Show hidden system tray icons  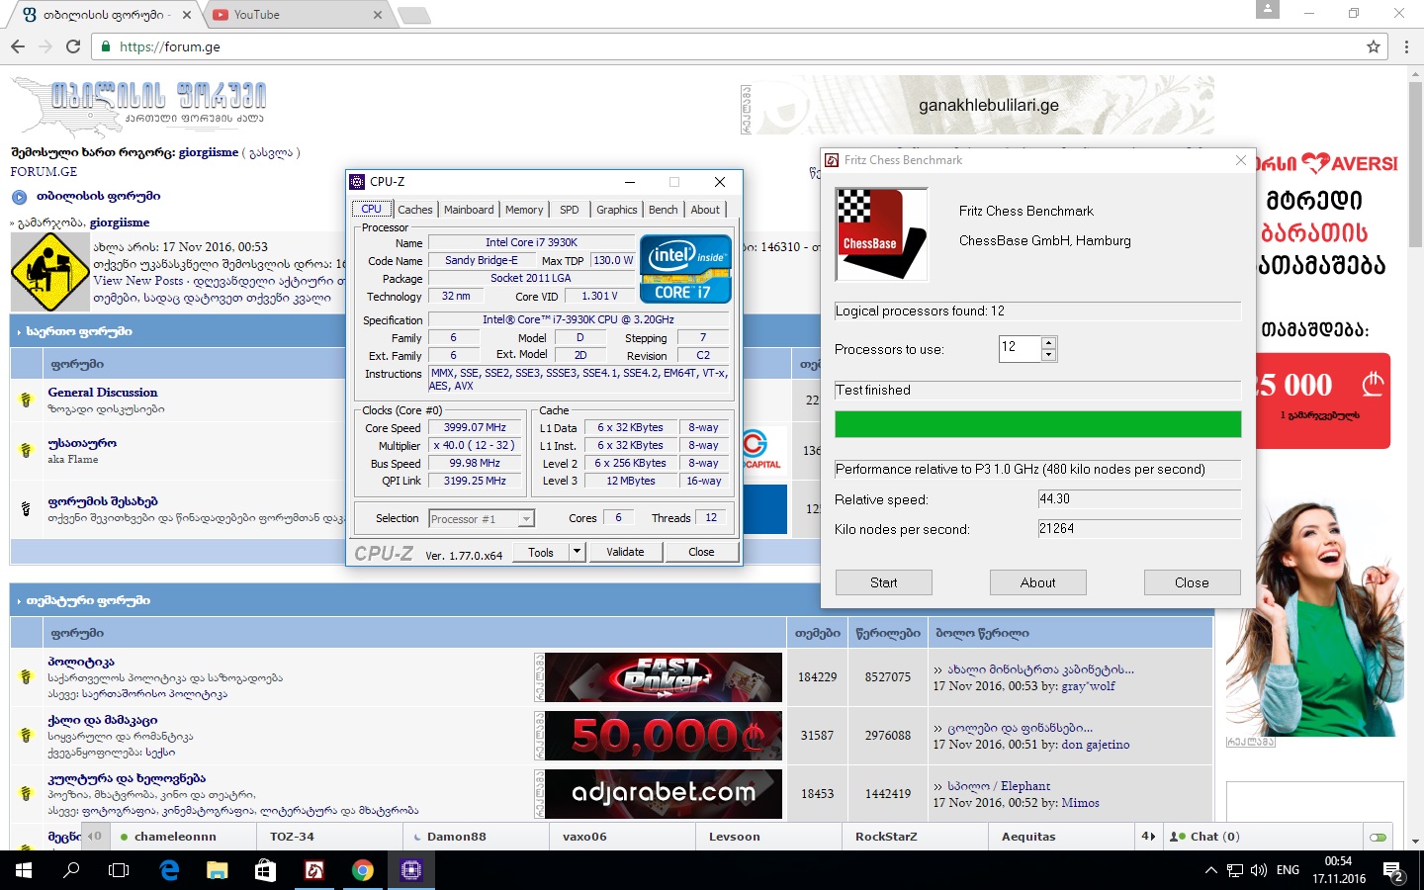tap(1210, 870)
